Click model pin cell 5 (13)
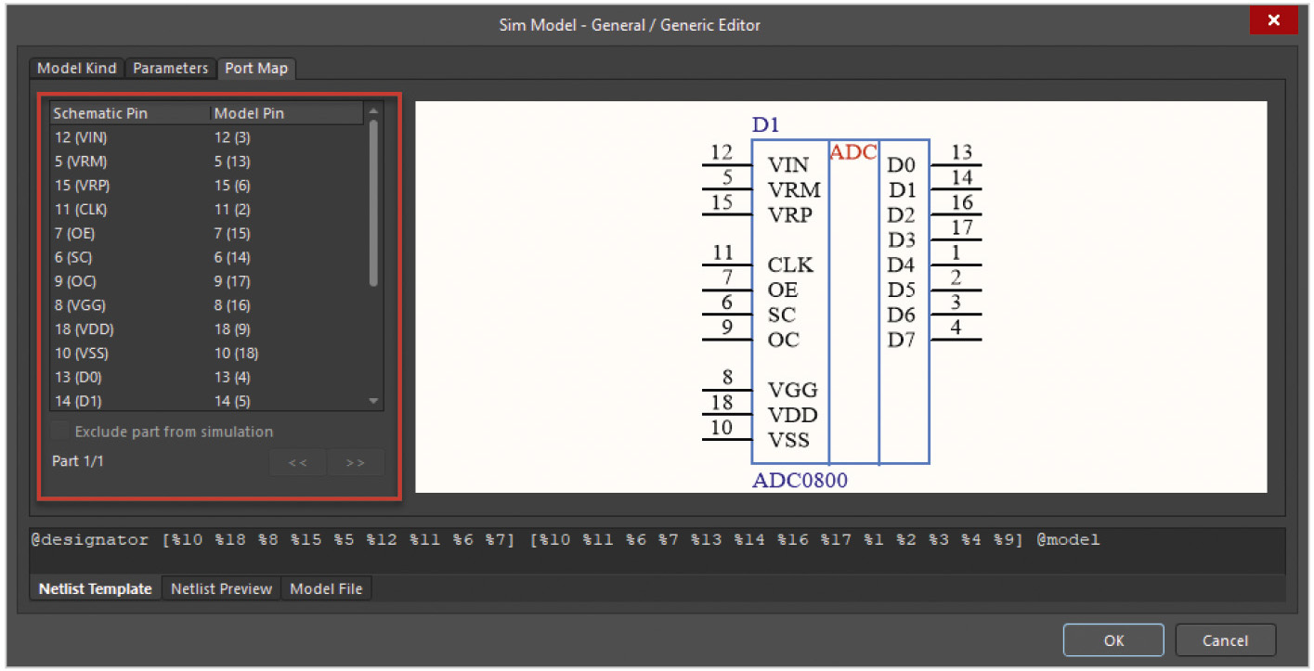 (232, 161)
